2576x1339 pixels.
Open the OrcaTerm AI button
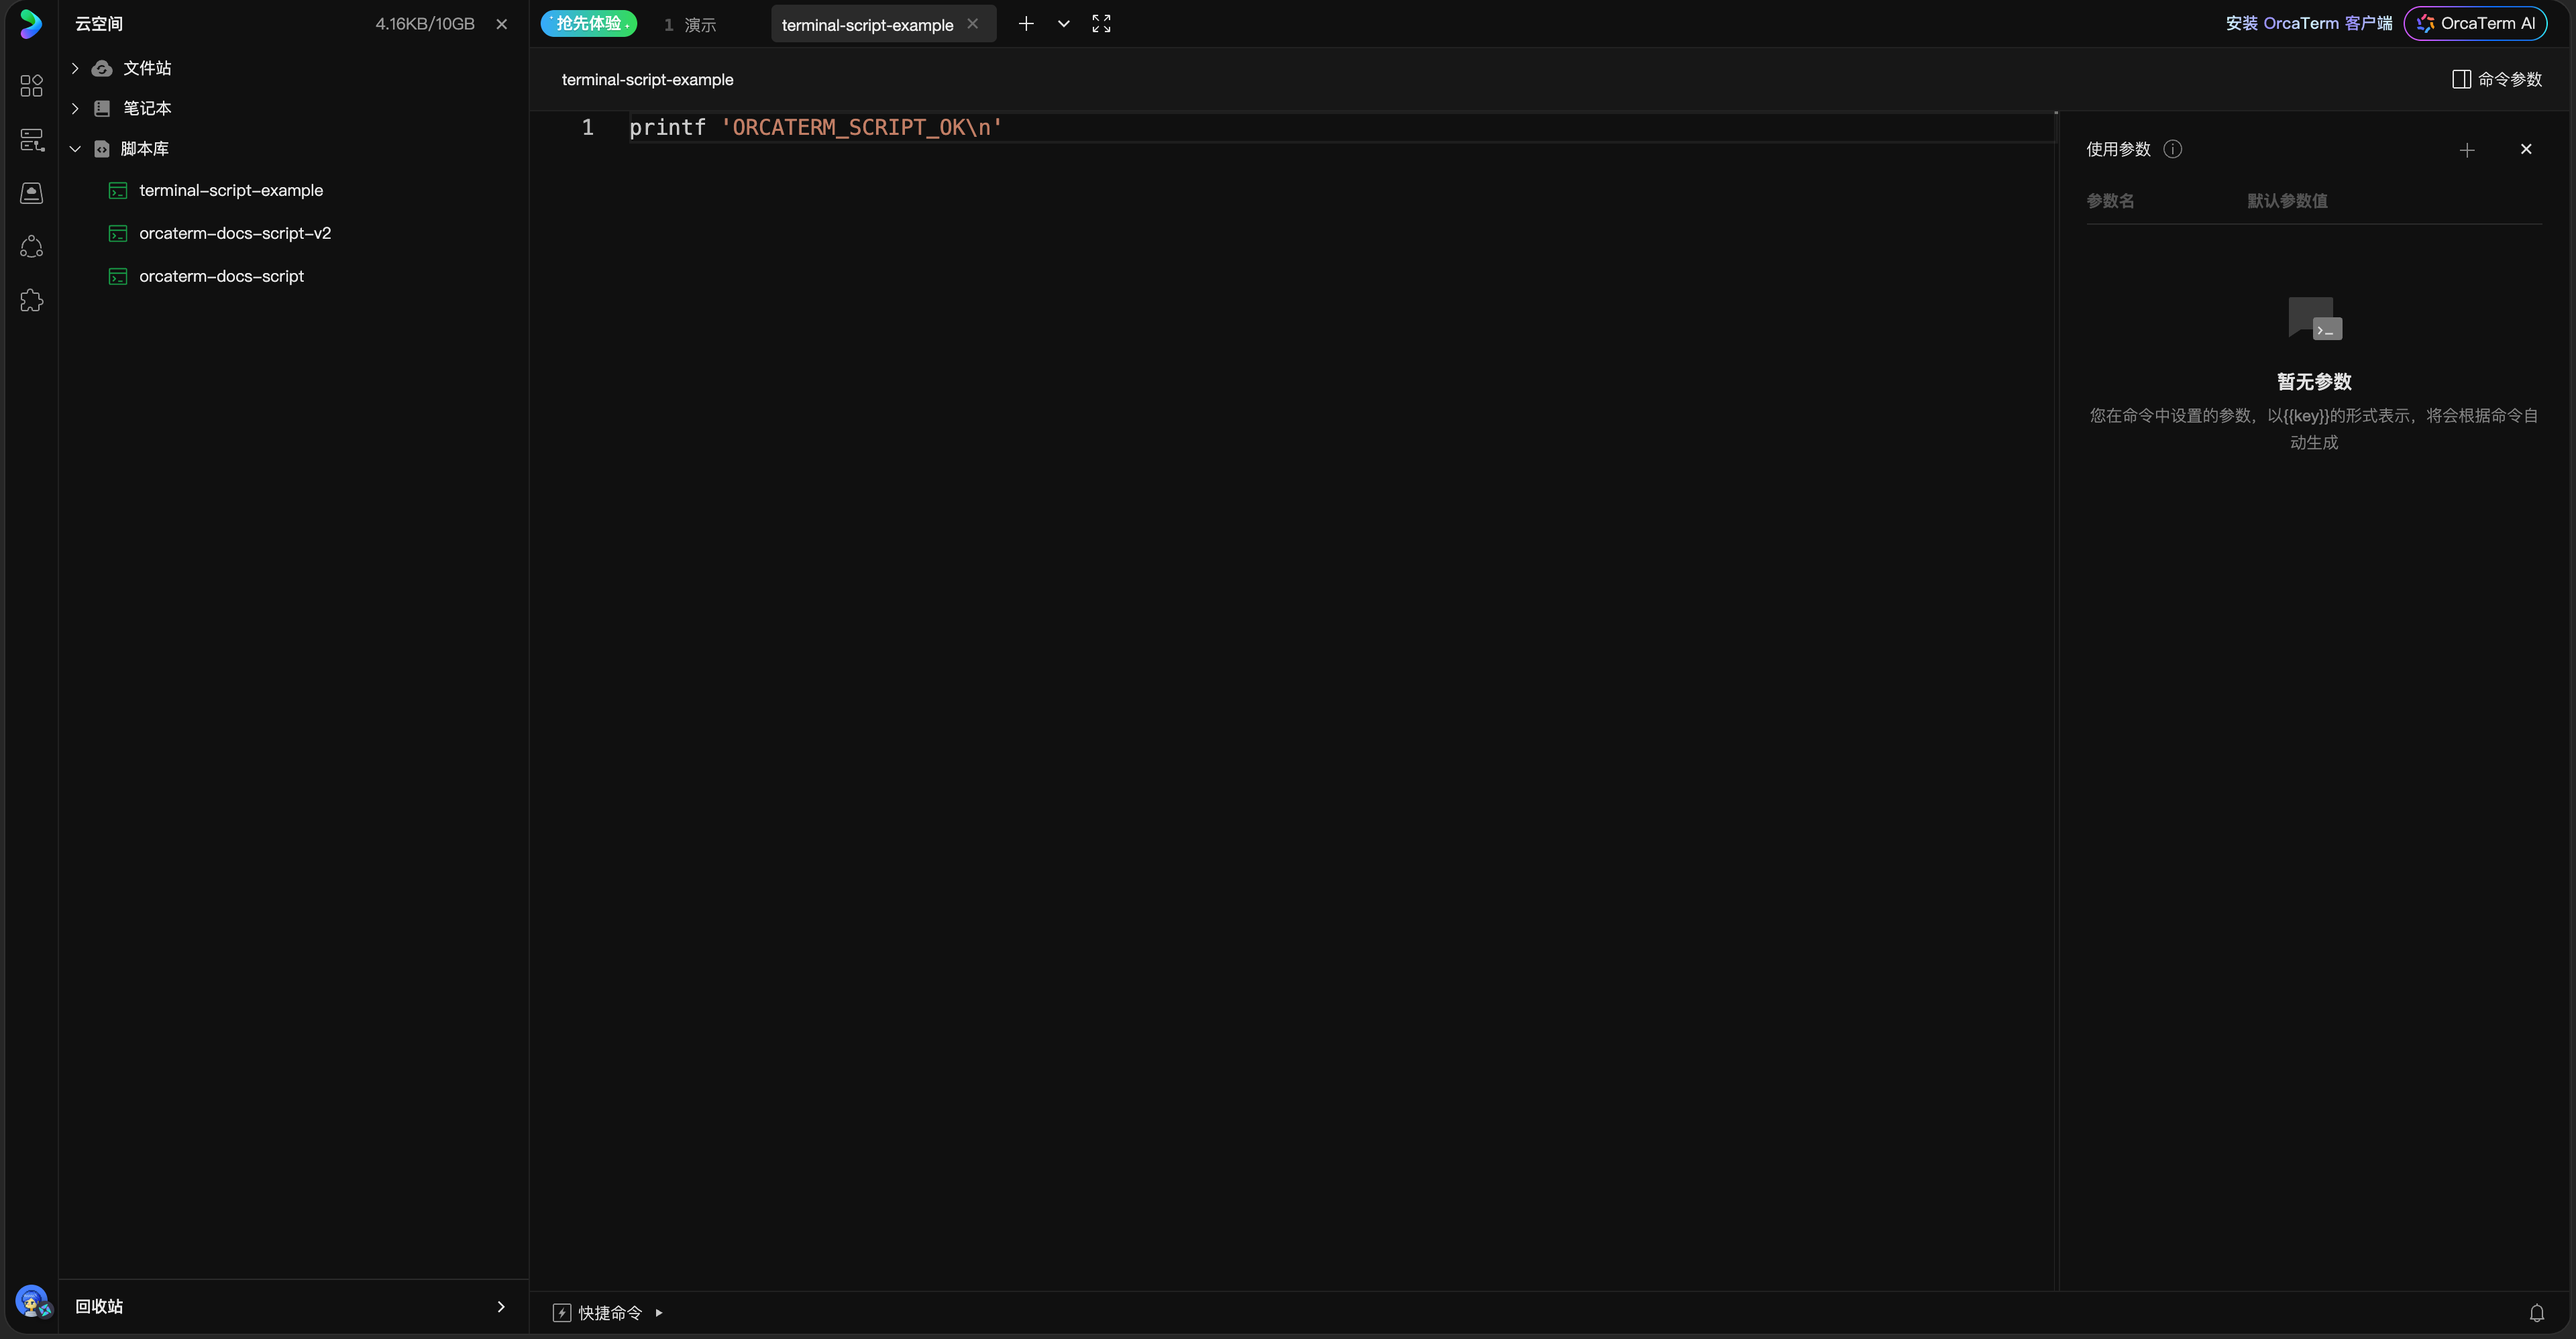tap(2475, 23)
